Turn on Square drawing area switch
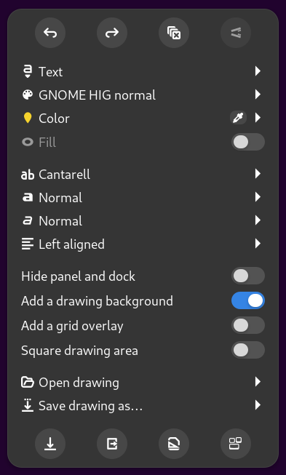 coord(248,350)
